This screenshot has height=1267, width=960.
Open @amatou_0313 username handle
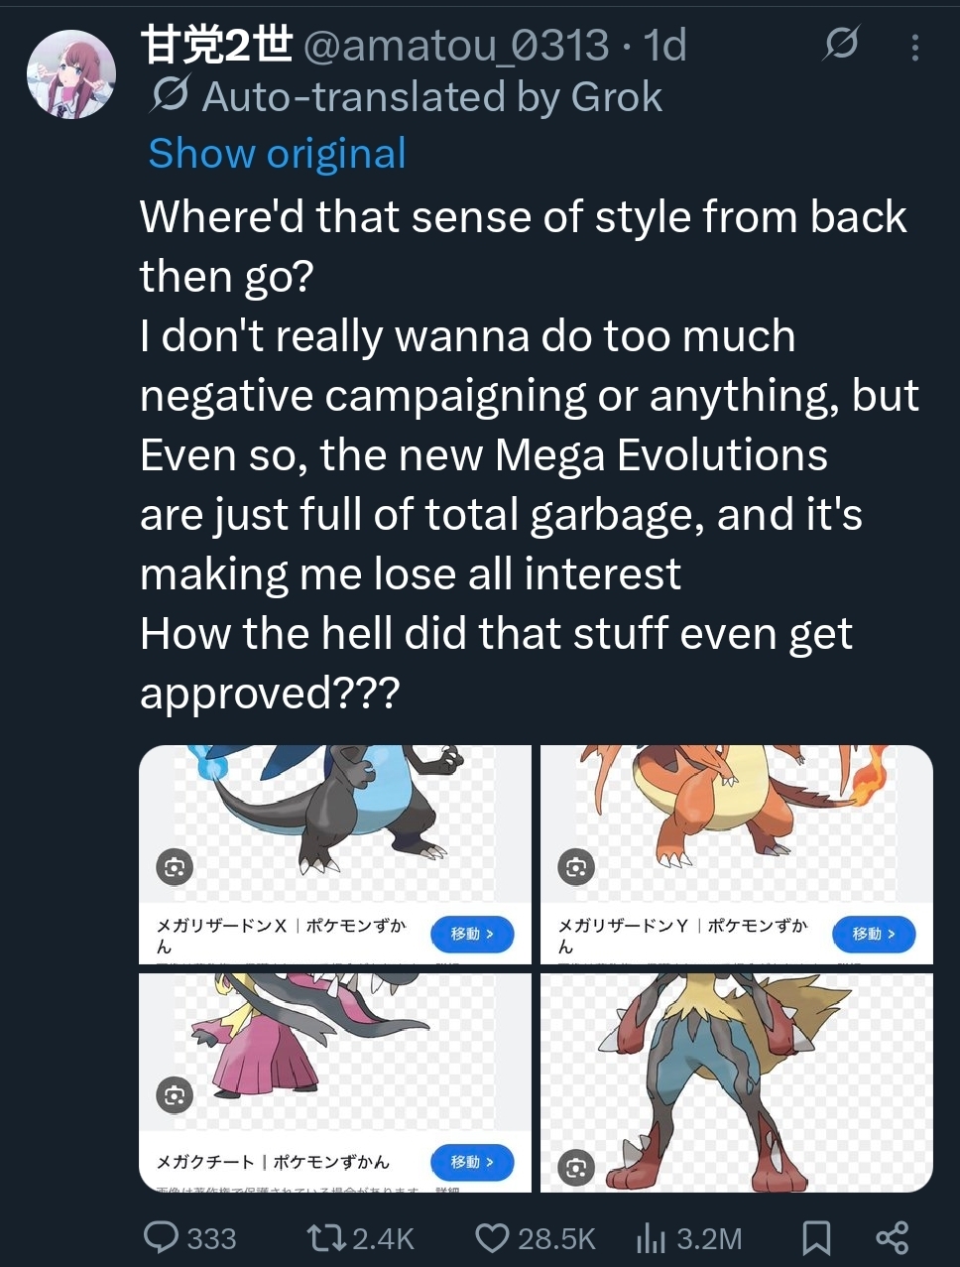(x=455, y=46)
